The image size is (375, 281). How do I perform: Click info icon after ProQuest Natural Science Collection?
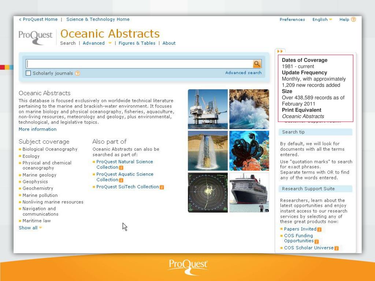(121, 168)
